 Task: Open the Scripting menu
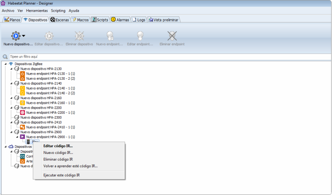pyautogui.click(x=58, y=10)
